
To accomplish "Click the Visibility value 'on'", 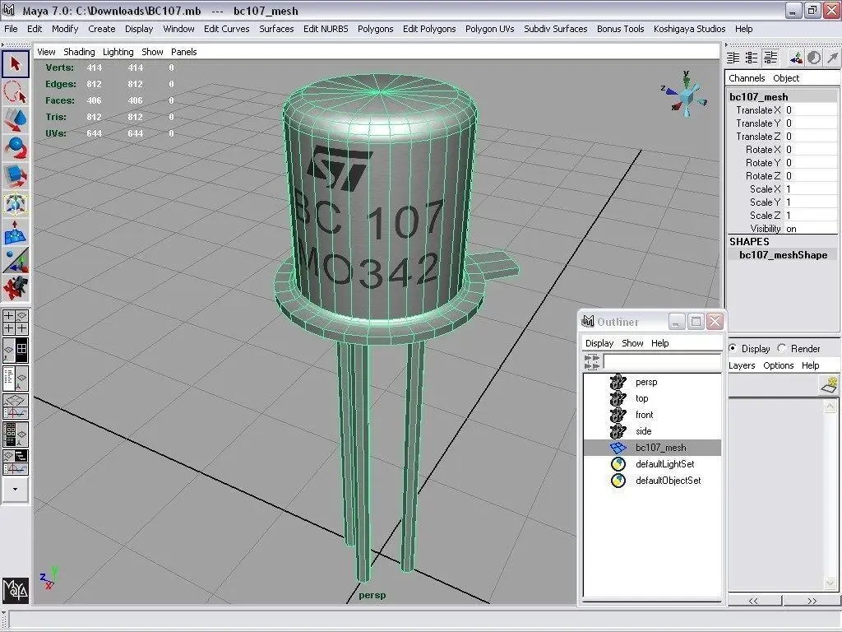I will coord(792,229).
